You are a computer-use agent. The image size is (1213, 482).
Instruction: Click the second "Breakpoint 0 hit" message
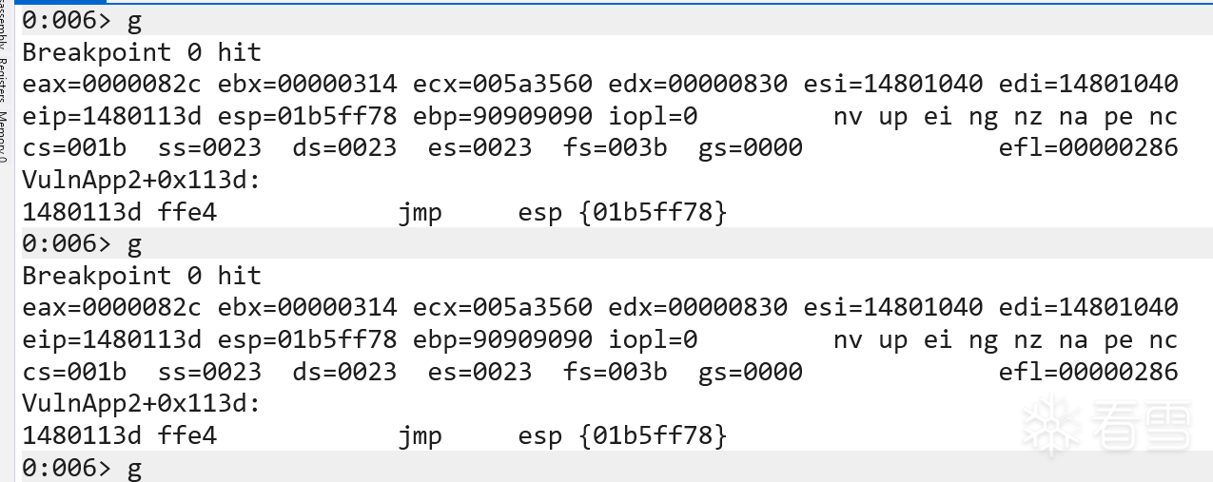point(141,276)
